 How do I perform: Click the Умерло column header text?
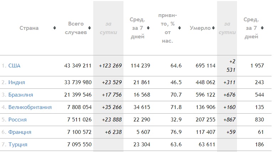coord(200,28)
